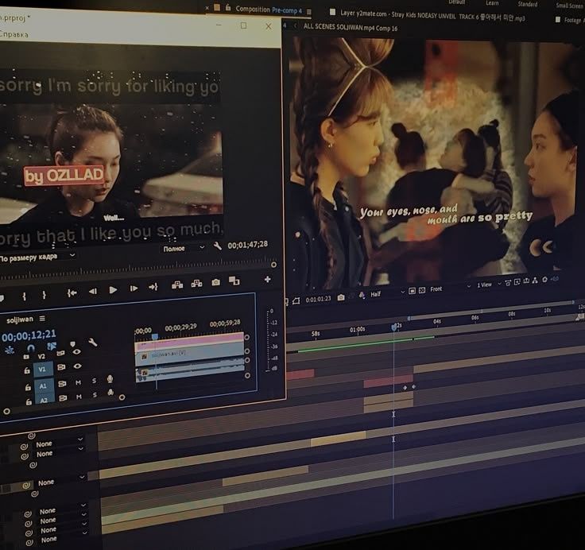The width and height of the screenshot is (585, 550).
Task: Take snapshot in After Effects viewer
Action: [341, 297]
